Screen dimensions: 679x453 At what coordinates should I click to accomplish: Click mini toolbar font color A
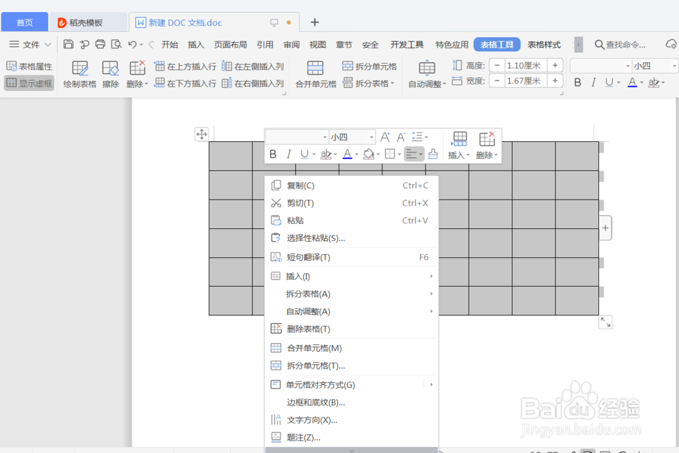click(x=347, y=154)
